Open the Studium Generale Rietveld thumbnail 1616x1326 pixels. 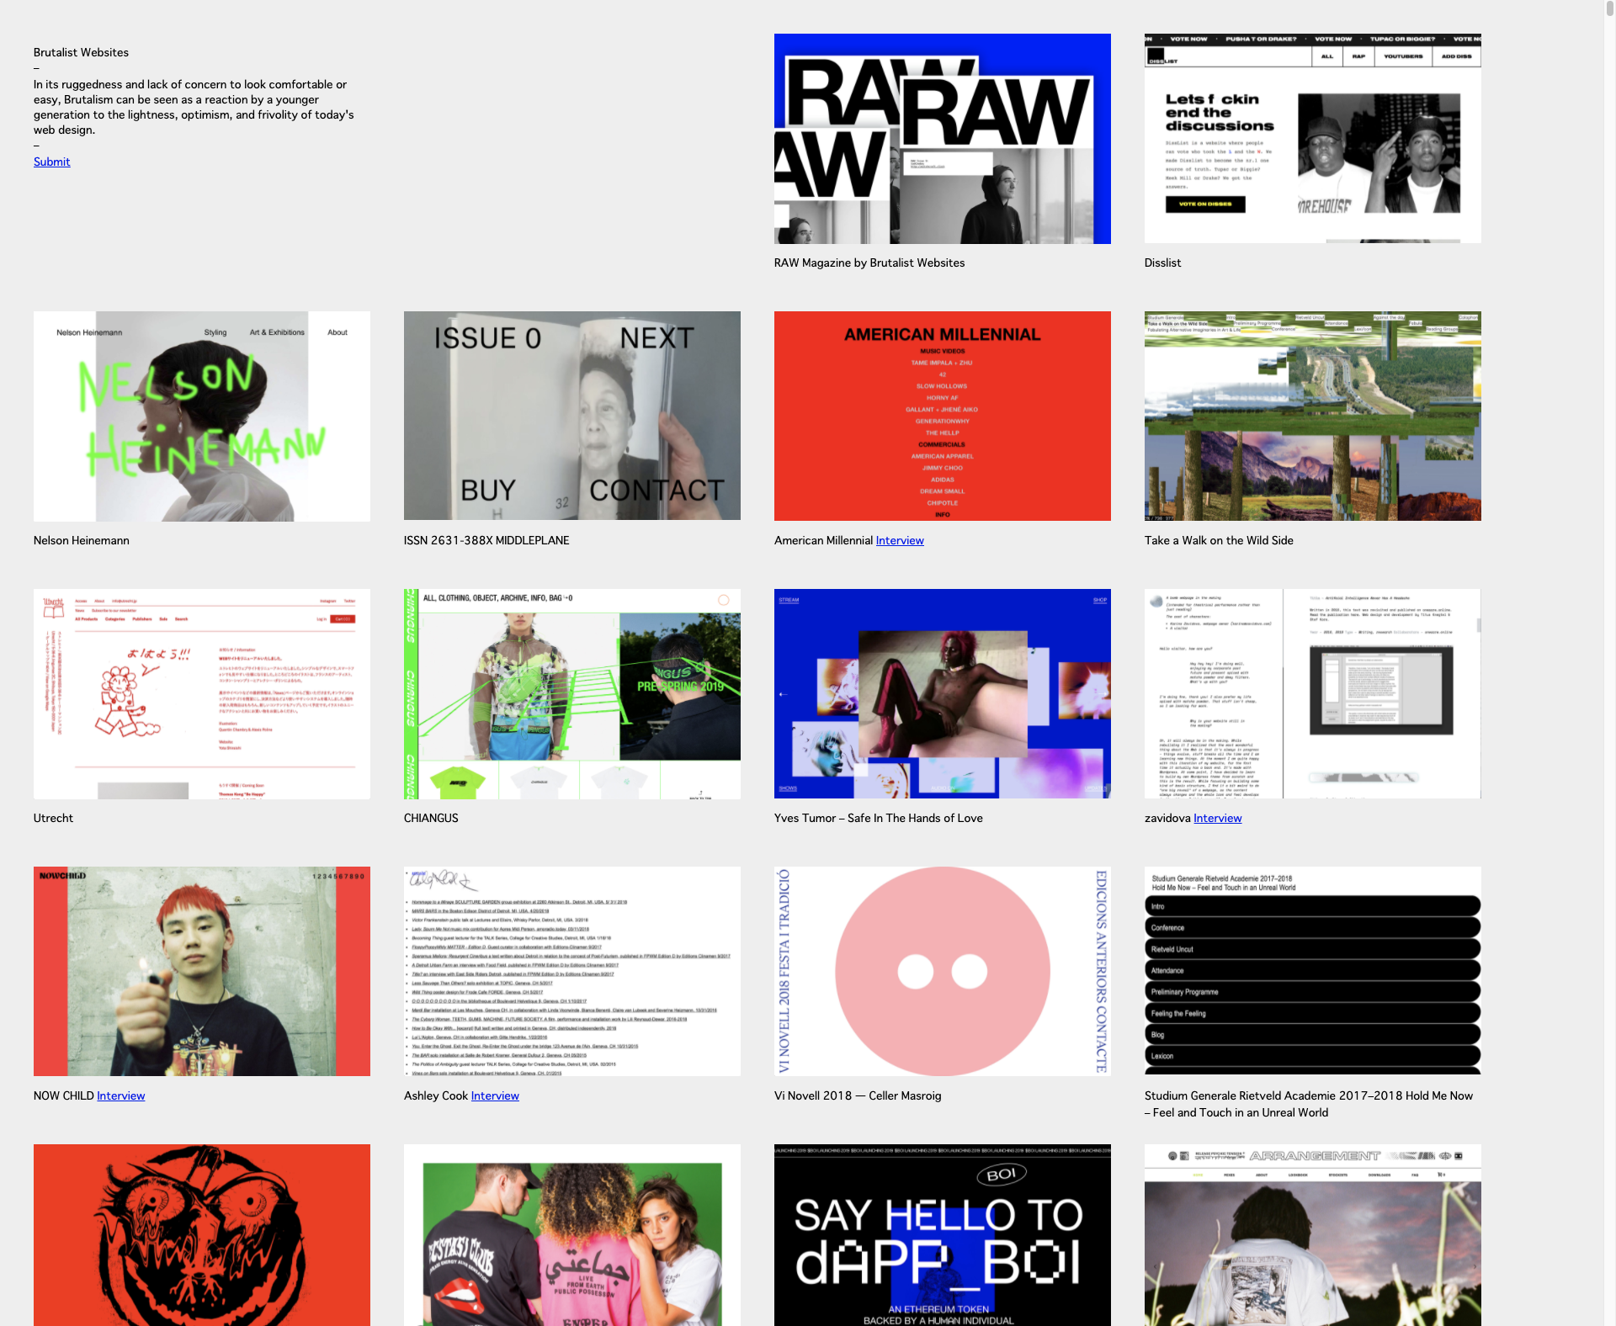coord(1312,972)
